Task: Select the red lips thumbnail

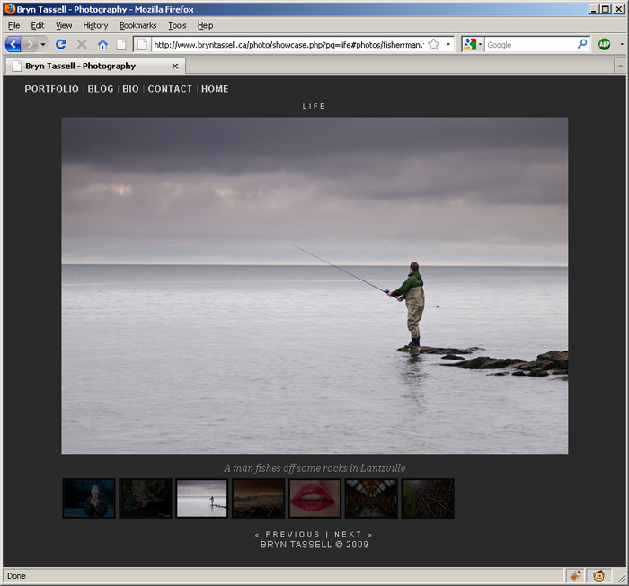Action: (314, 498)
